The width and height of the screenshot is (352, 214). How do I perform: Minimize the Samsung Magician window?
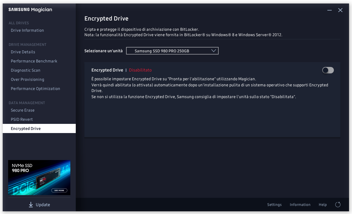click(x=329, y=10)
